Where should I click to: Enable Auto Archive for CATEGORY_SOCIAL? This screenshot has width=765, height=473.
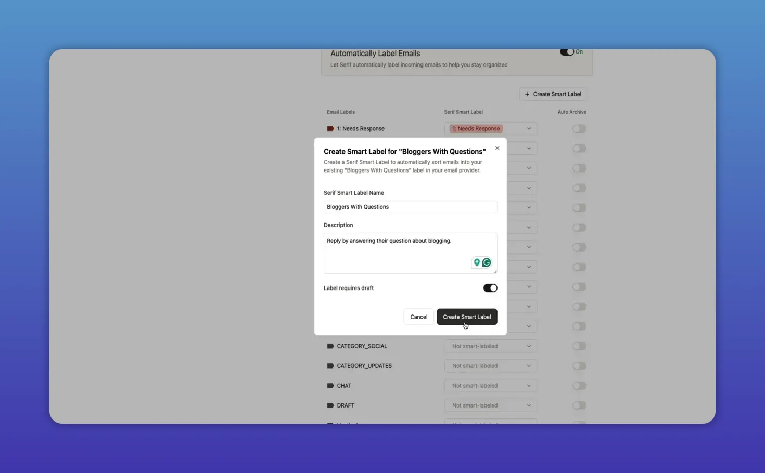[x=579, y=346]
